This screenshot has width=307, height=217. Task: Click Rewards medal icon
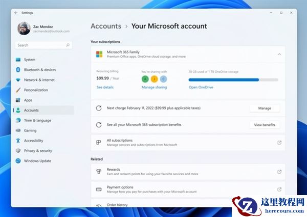(x=99, y=172)
